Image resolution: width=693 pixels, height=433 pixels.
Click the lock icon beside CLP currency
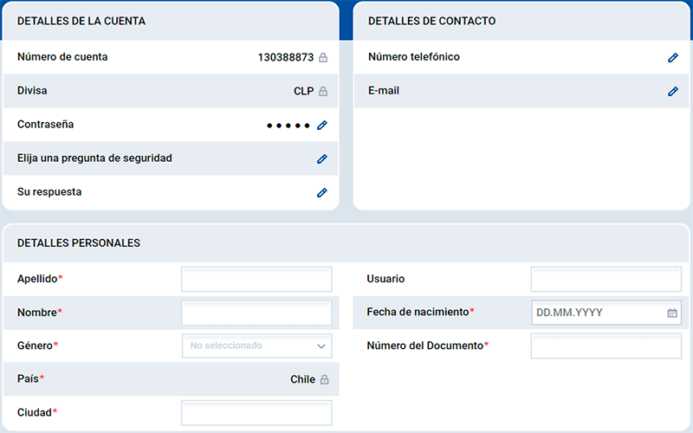point(323,92)
